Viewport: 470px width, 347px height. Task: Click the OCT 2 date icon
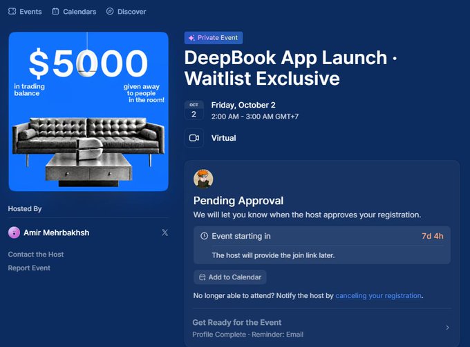pos(194,110)
